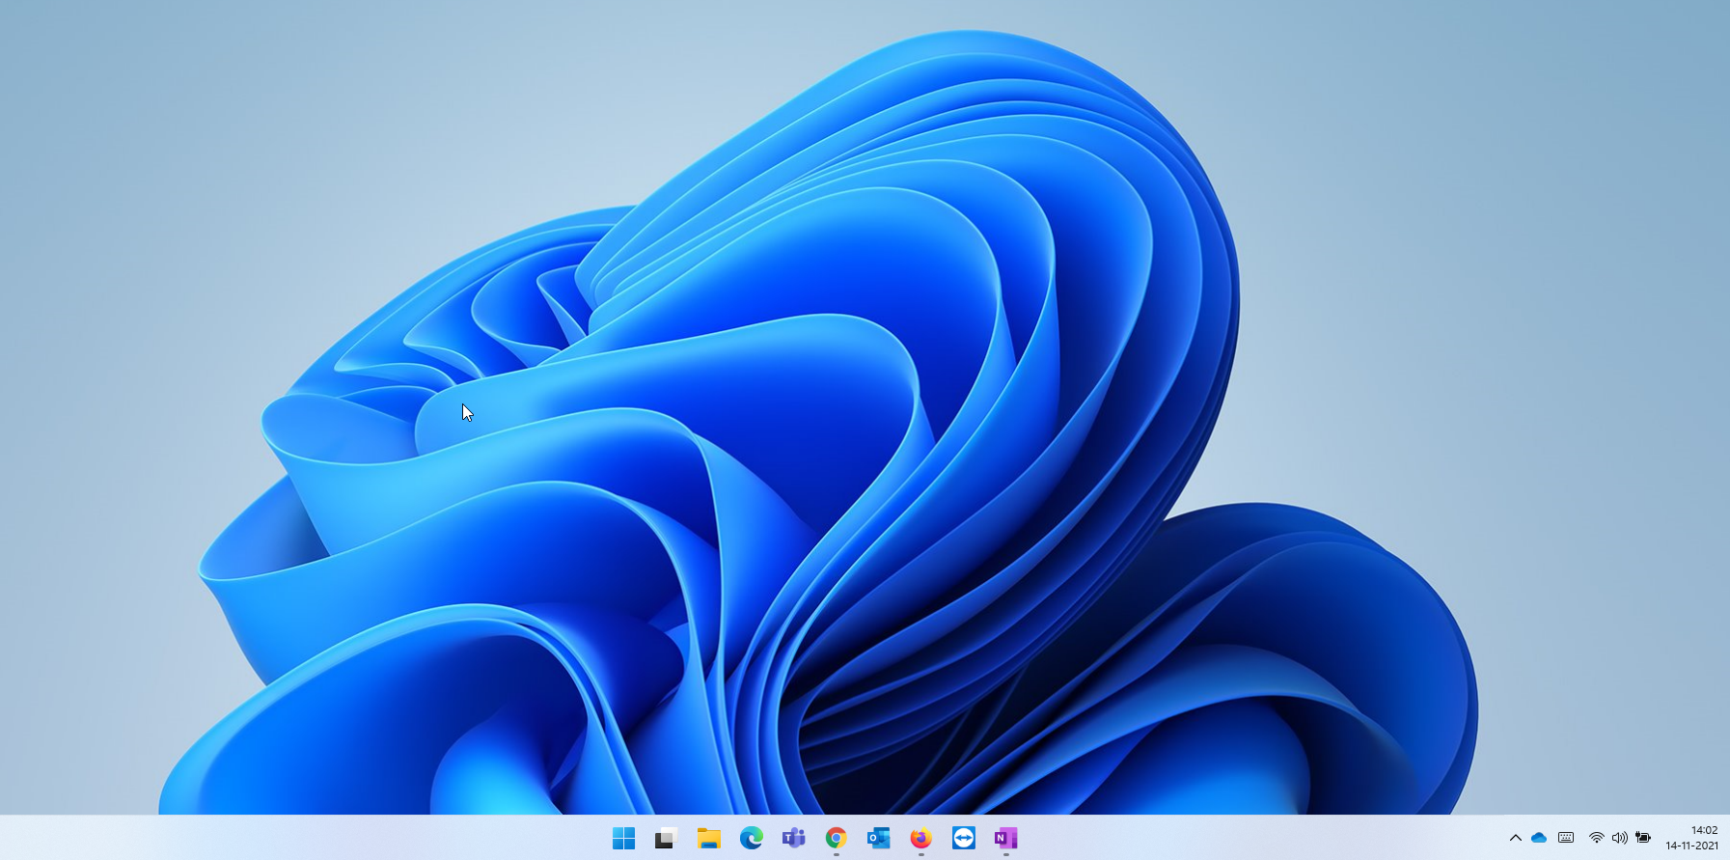Launch TeamViewer from the taskbar
The image size is (1730, 860).
tap(964, 838)
